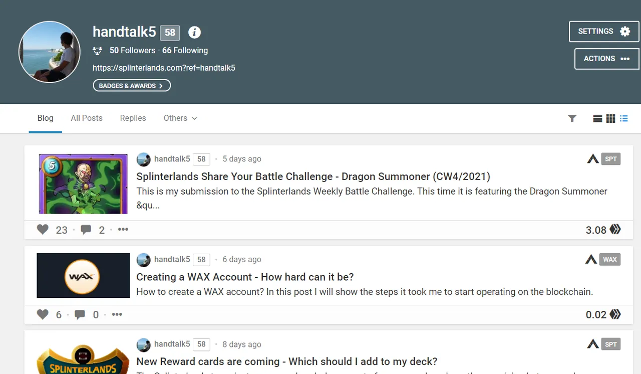Image resolution: width=641 pixels, height=374 pixels.
Task: Switch to classic row layout view icon
Action: coord(597,119)
